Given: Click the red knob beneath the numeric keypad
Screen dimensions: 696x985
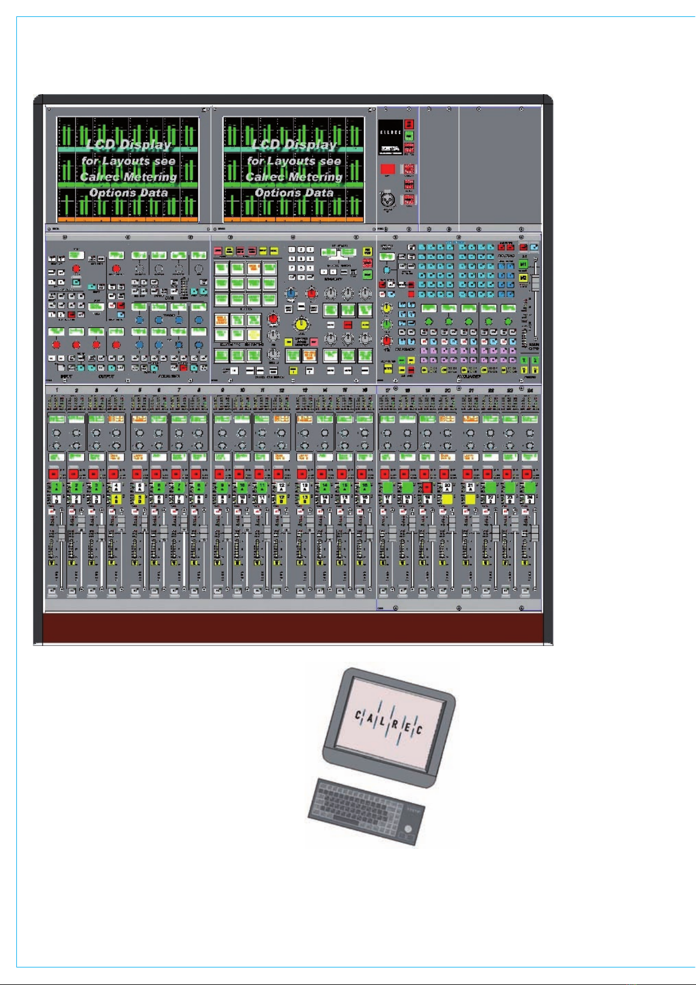Looking at the screenshot, I should point(312,293).
